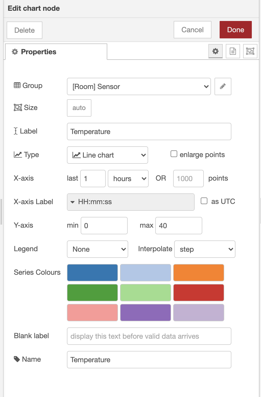The width and height of the screenshot is (261, 397).
Task: Open the Interpolate step dropdown
Action: pyautogui.click(x=205, y=249)
